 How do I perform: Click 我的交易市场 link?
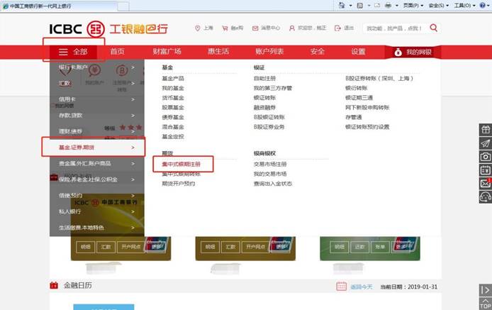[x=270, y=174]
